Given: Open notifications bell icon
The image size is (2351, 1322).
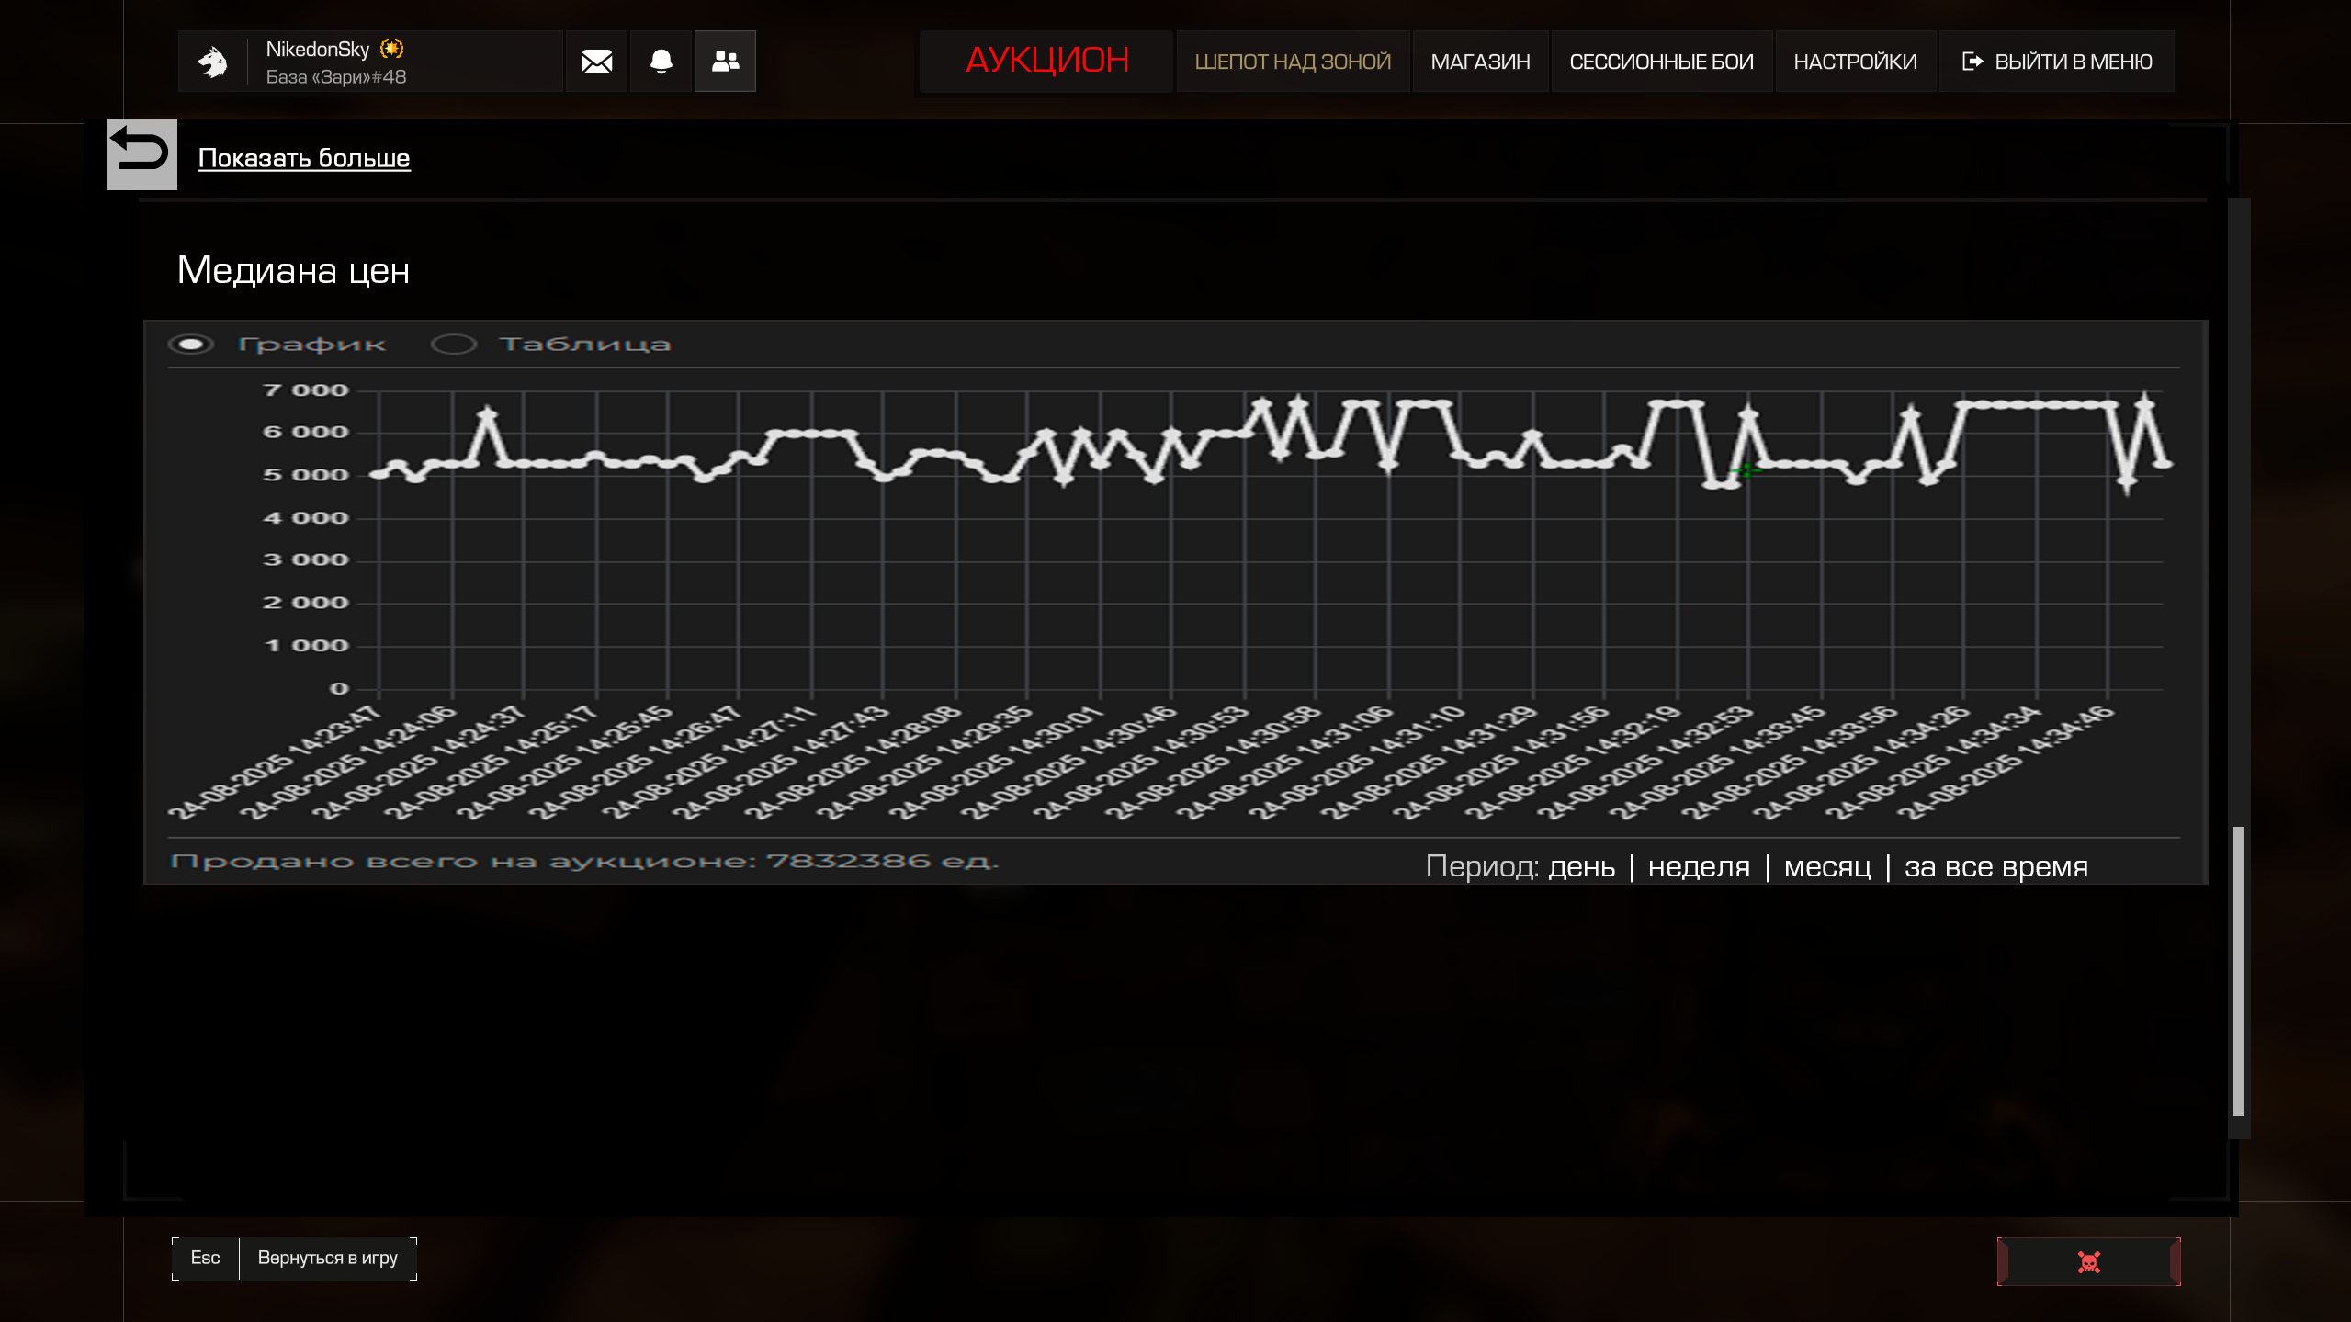Looking at the screenshot, I should (661, 62).
